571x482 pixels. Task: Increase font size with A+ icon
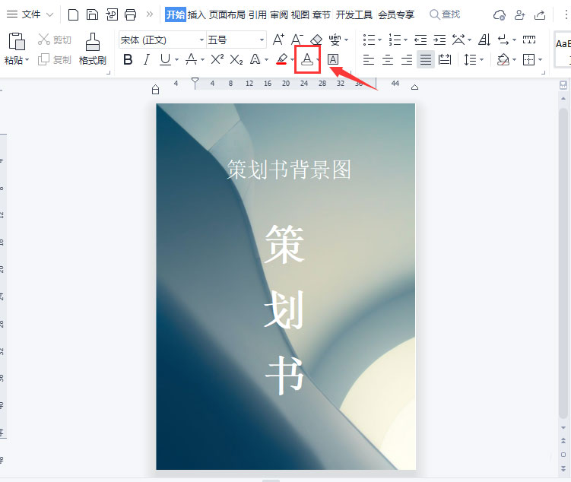click(x=278, y=40)
